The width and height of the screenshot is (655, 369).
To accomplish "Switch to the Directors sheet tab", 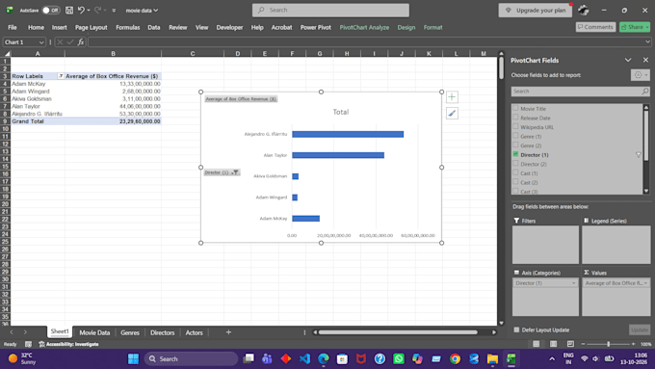I will [162, 332].
